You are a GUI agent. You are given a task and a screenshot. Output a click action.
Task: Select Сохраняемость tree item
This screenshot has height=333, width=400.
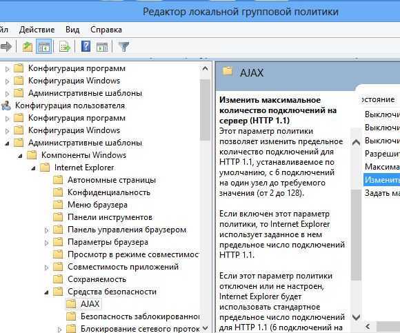[97, 279]
